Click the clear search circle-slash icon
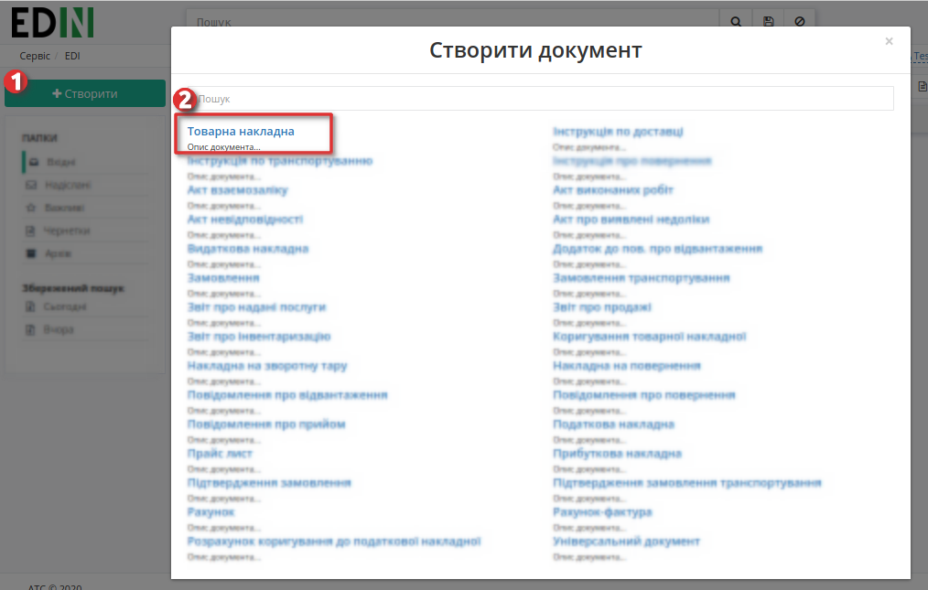Image resolution: width=928 pixels, height=590 pixels. [800, 22]
